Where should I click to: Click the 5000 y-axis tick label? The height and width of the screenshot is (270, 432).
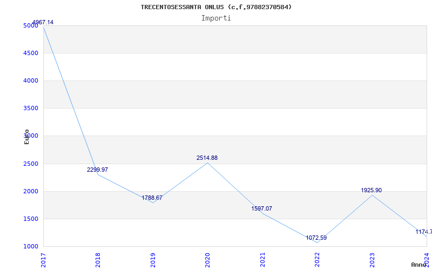(x=31, y=25)
